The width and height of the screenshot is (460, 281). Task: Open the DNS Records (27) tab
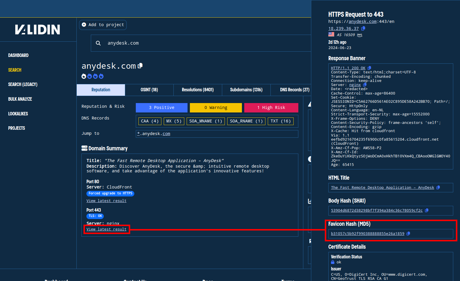[295, 90]
